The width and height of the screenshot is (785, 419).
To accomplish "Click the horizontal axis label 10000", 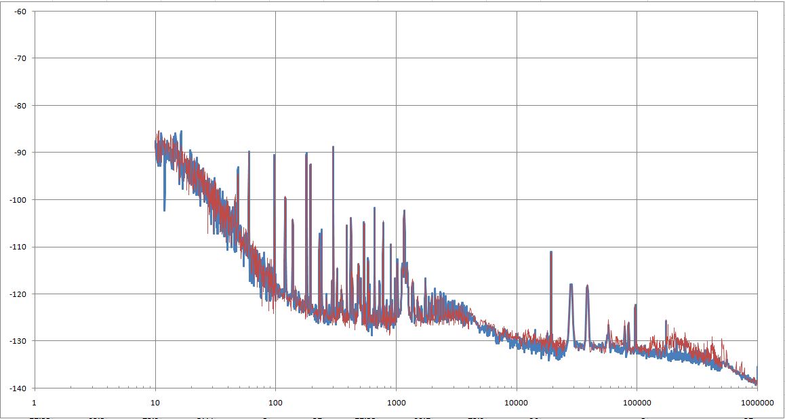I will point(517,401).
